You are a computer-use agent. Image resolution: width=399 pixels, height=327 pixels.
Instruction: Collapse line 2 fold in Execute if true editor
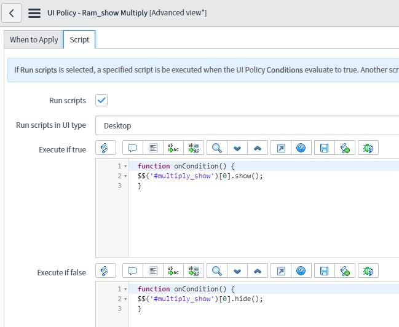coord(125,176)
